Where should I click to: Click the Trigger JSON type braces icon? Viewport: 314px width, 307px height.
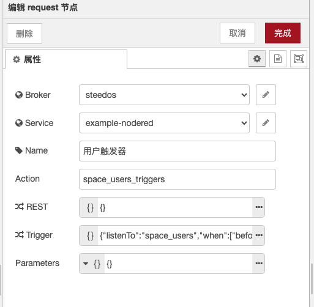pos(90,235)
